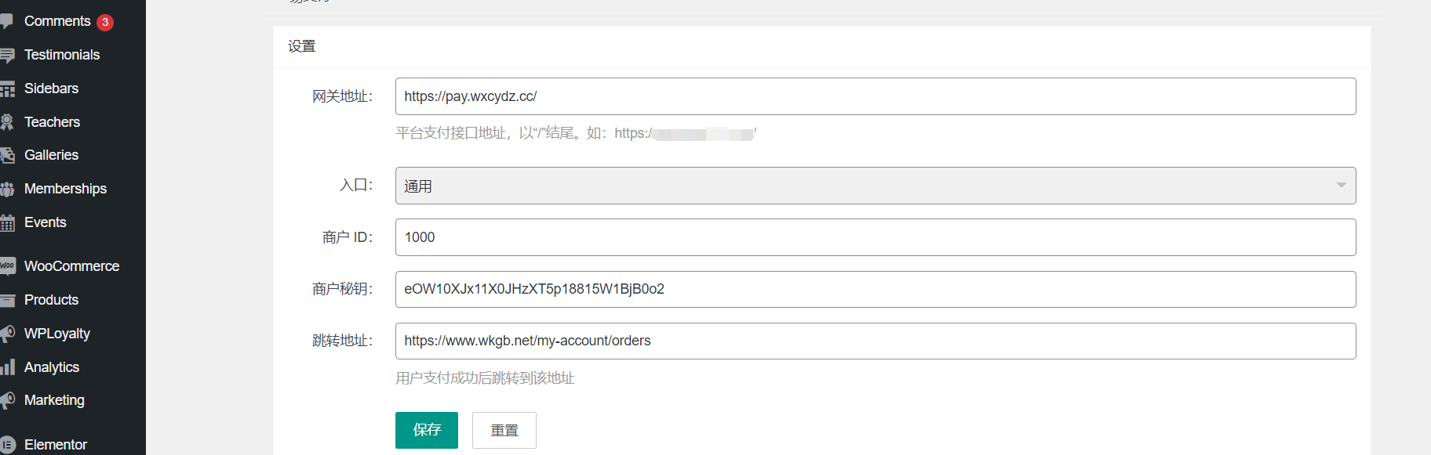The width and height of the screenshot is (1431, 455).
Task: Click the Teachers icon in sidebar
Action: pos(7,122)
